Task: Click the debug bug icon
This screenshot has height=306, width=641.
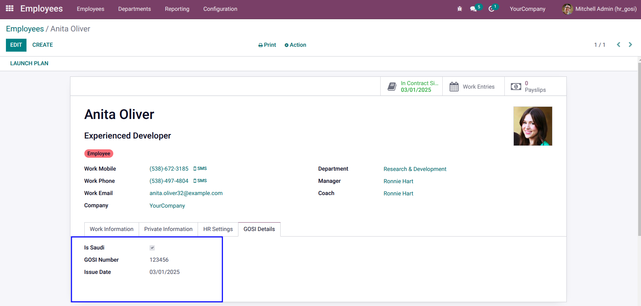Action: (x=459, y=9)
